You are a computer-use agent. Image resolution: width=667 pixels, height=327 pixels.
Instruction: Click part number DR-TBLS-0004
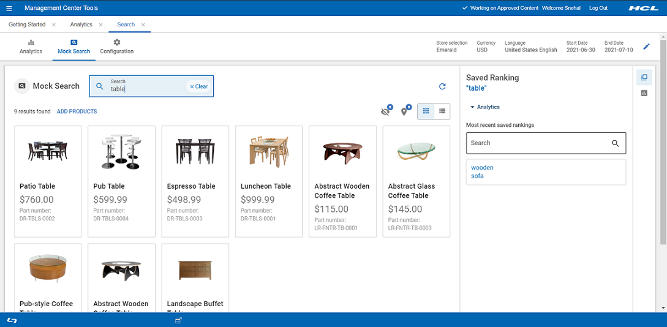click(111, 219)
